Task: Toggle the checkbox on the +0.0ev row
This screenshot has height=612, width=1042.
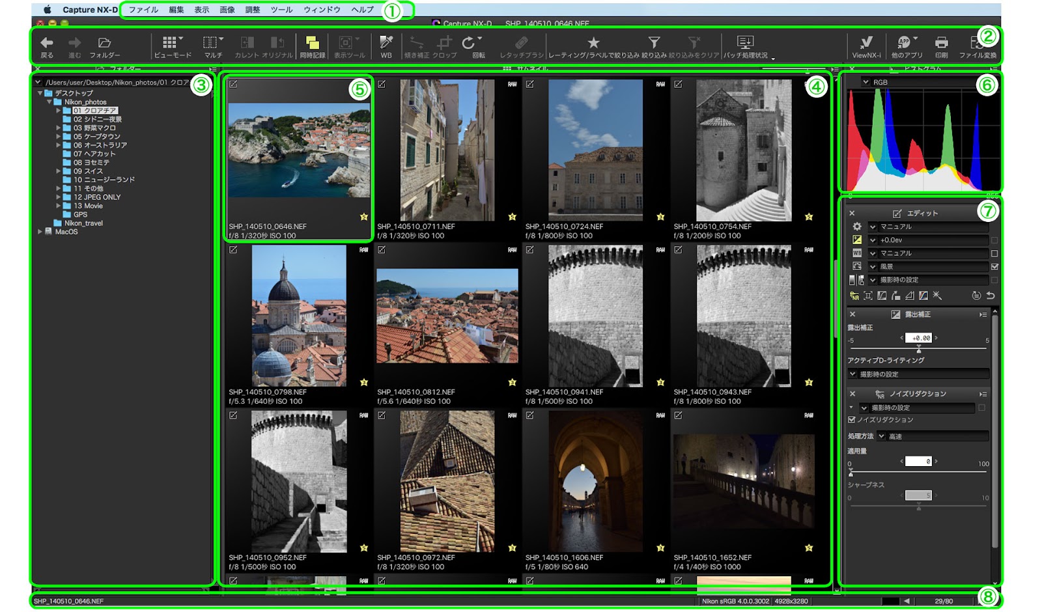Action: (x=994, y=240)
